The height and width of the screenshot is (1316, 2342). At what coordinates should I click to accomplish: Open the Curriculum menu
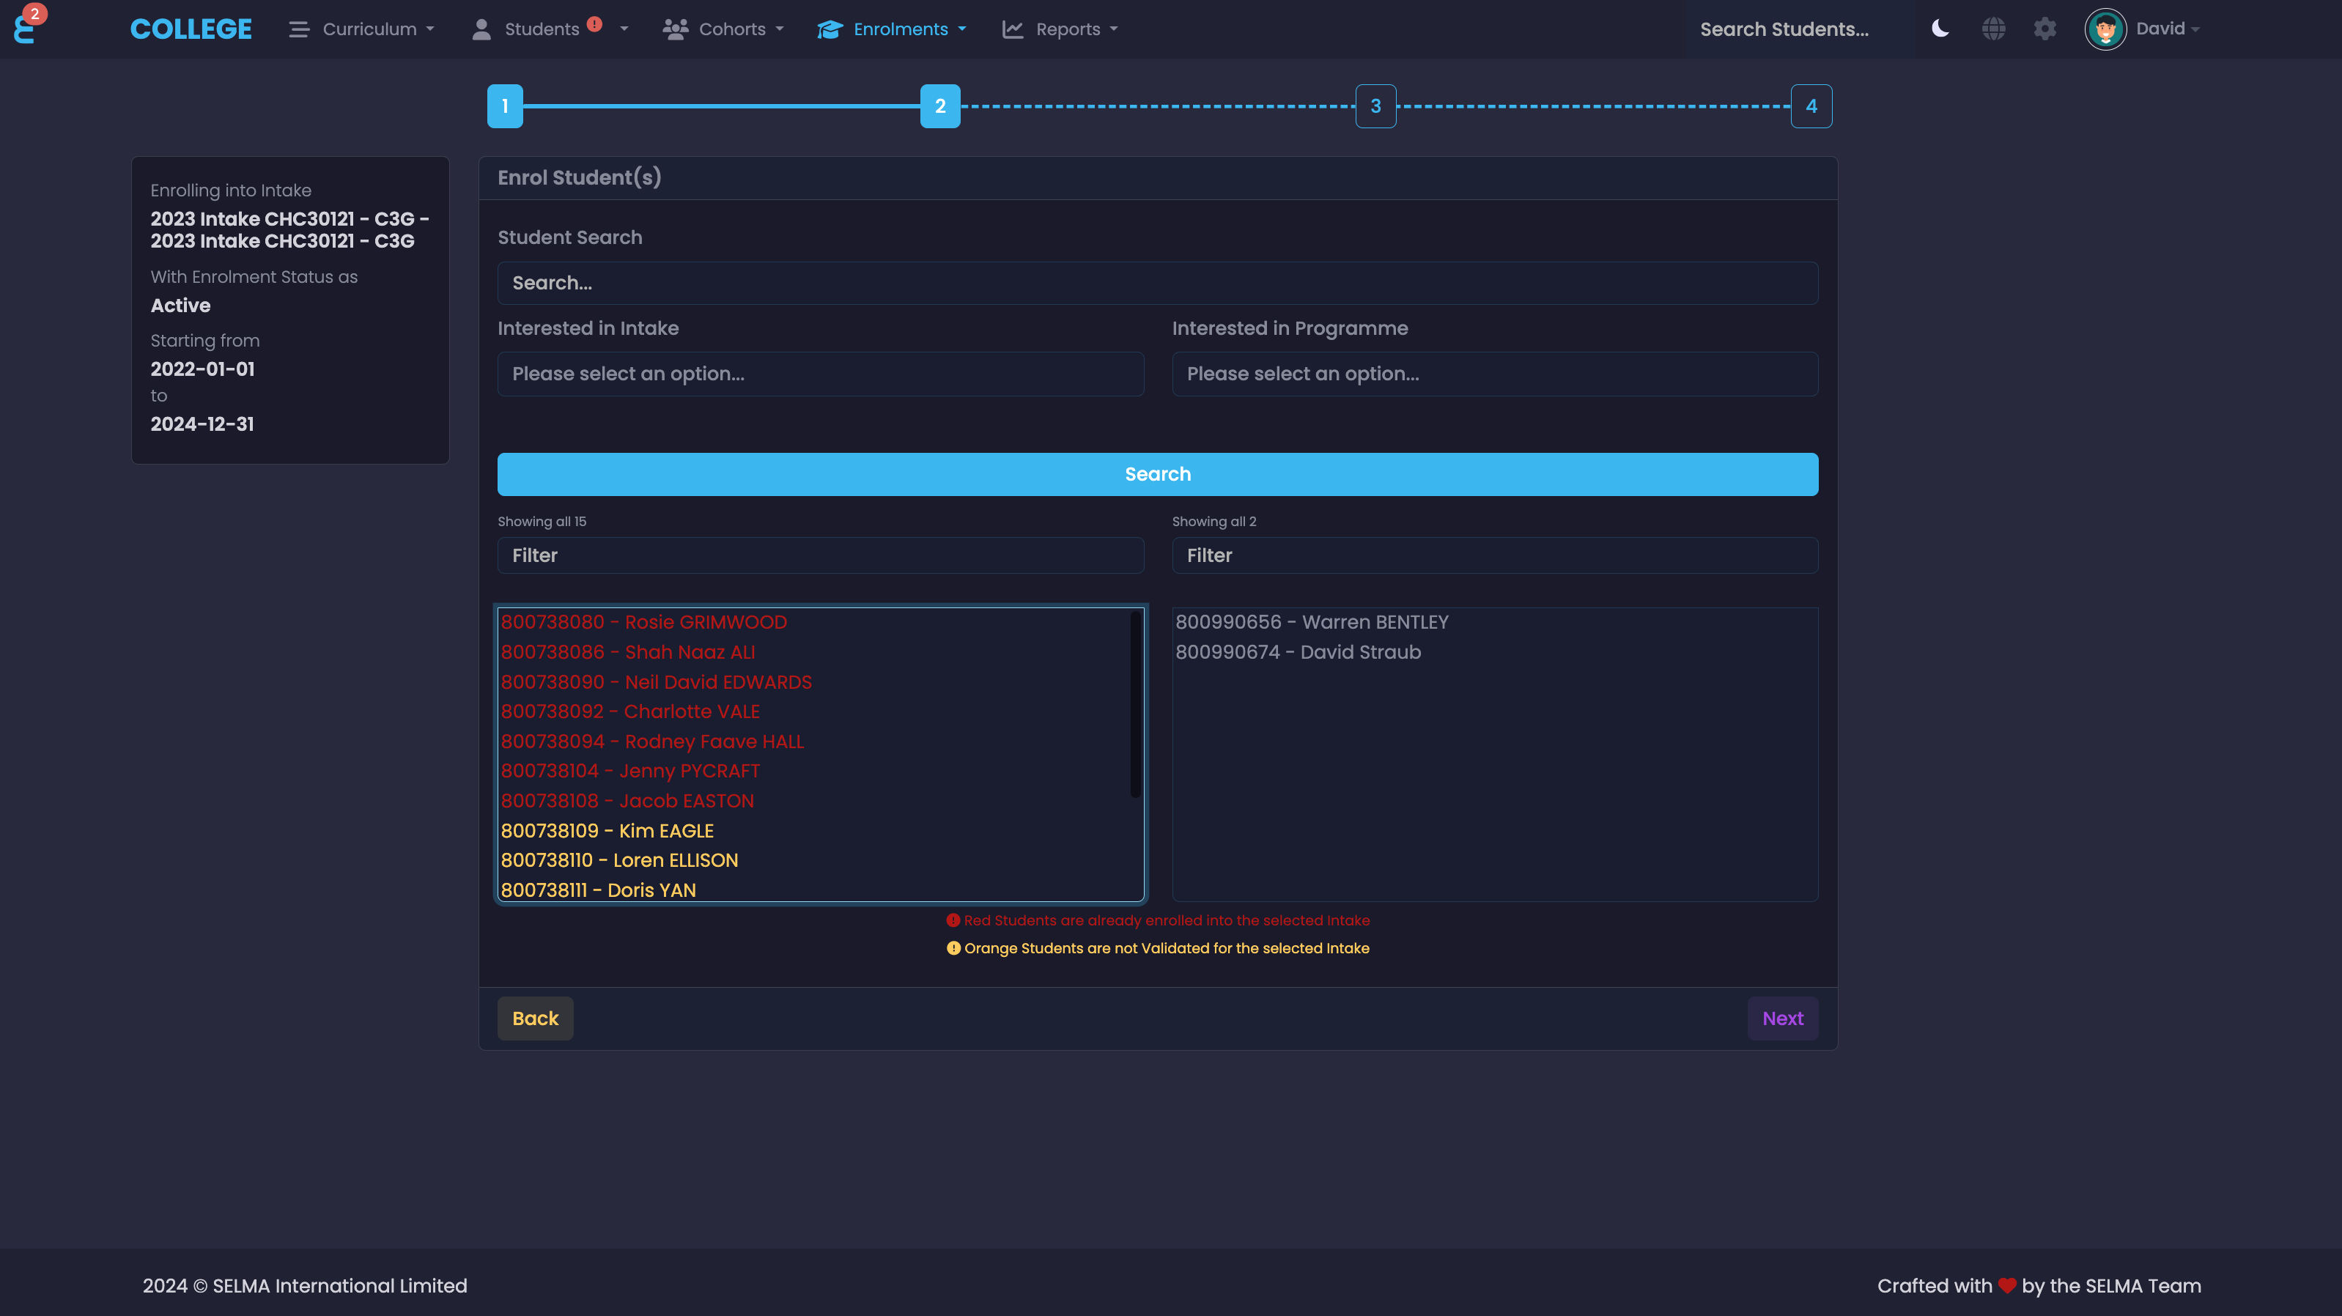[370, 29]
